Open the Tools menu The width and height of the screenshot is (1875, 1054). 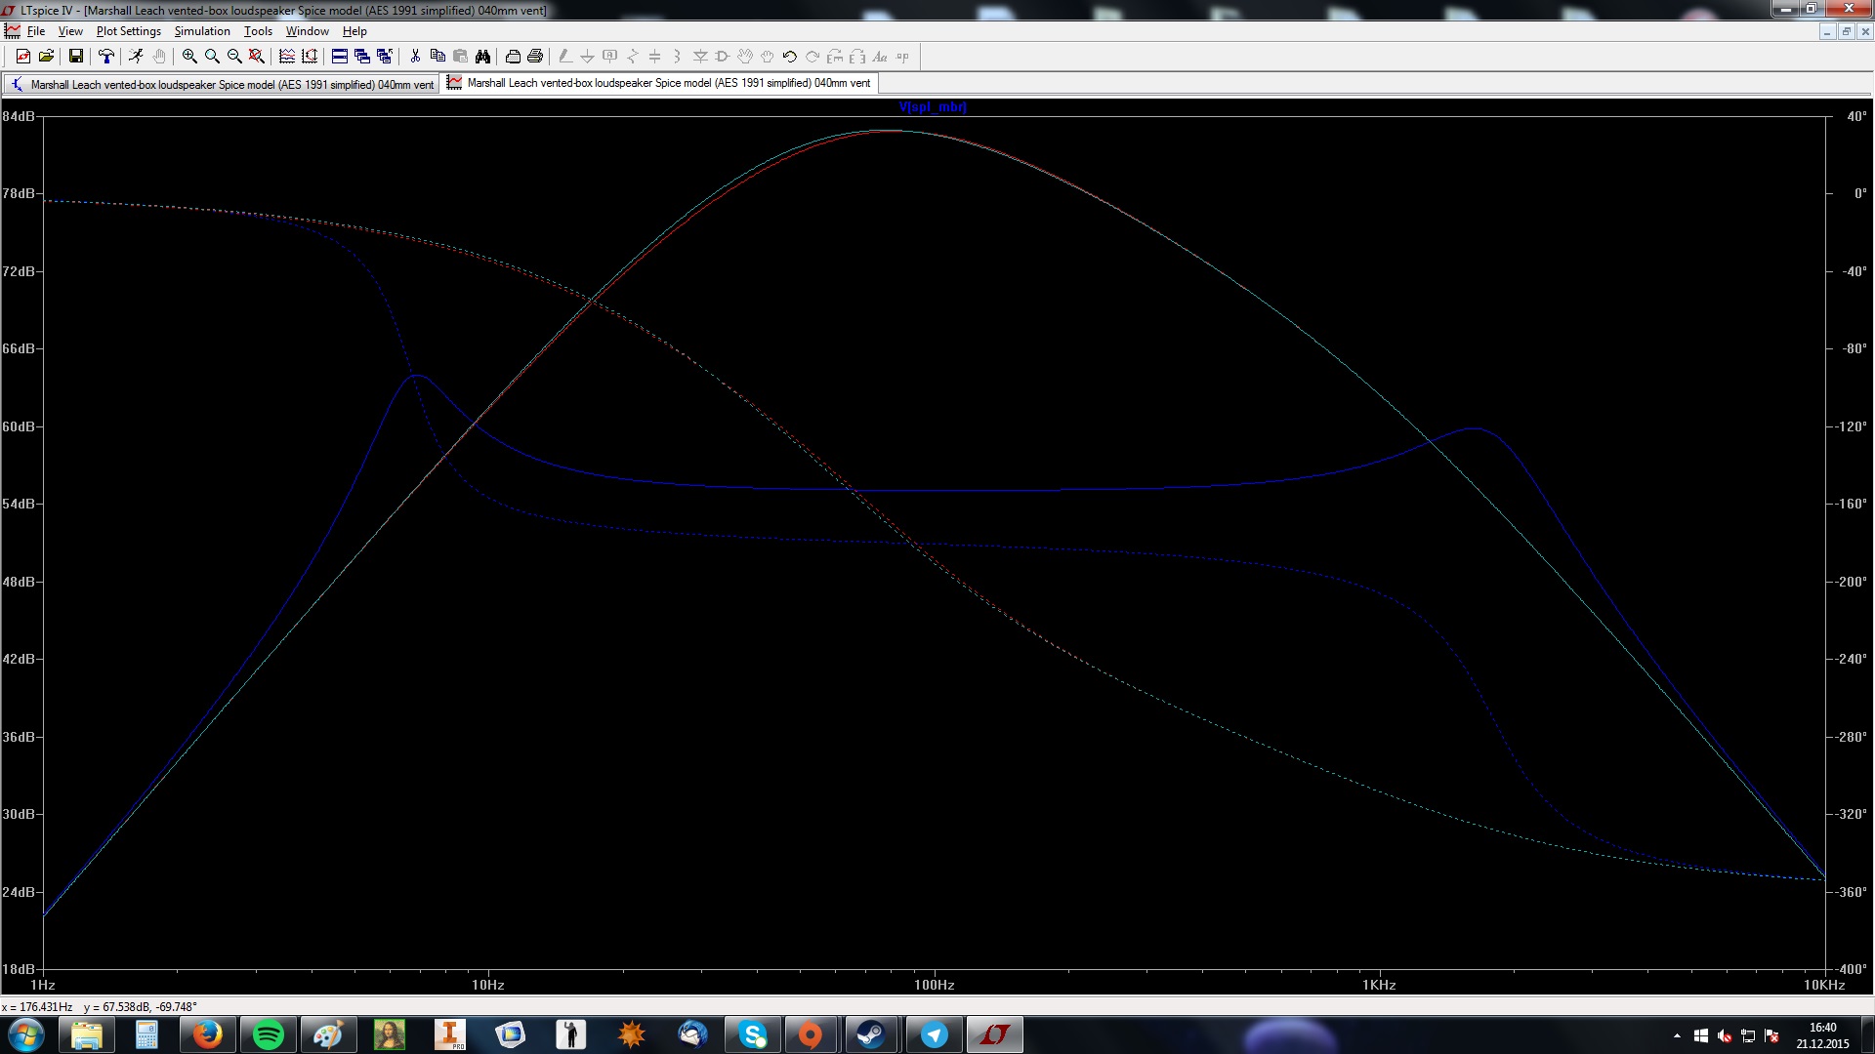click(x=258, y=31)
